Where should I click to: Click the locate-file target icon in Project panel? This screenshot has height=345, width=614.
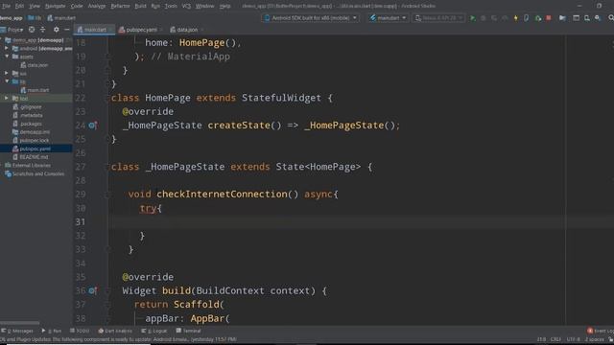coord(32,30)
